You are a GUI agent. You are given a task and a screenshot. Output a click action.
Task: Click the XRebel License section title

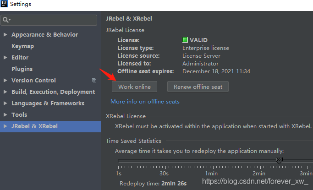pos(126,116)
